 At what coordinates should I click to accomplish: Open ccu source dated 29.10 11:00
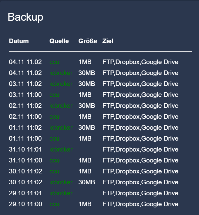pyautogui.click(x=54, y=204)
